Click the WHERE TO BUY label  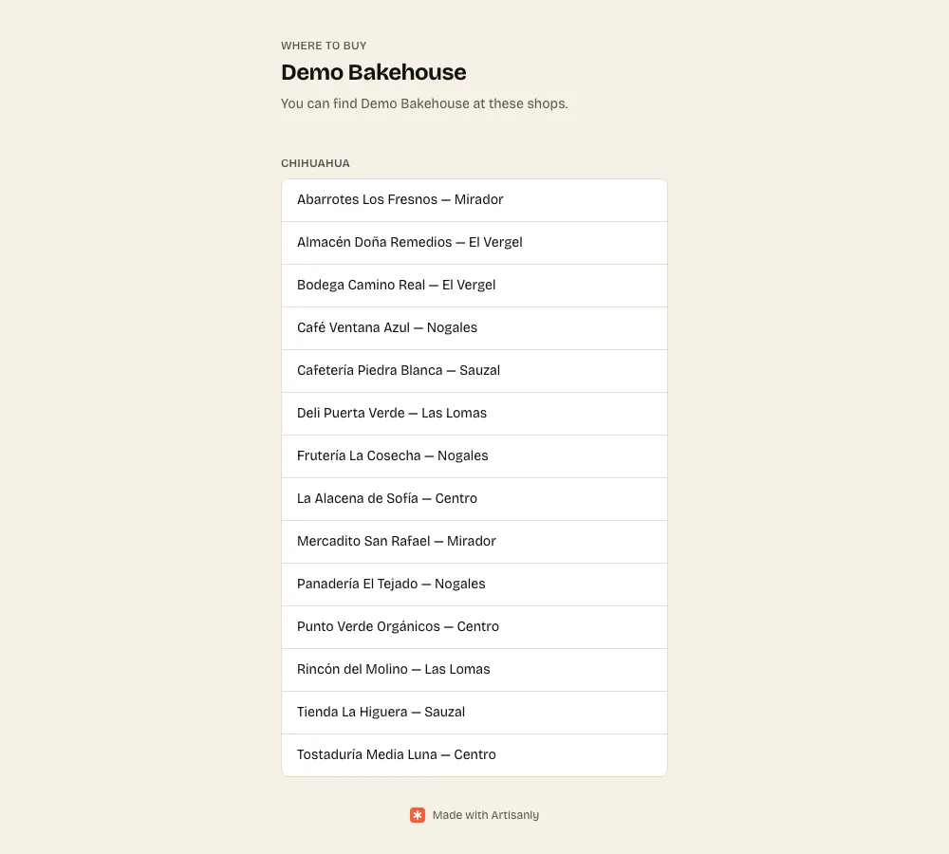(x=324, y=46)
